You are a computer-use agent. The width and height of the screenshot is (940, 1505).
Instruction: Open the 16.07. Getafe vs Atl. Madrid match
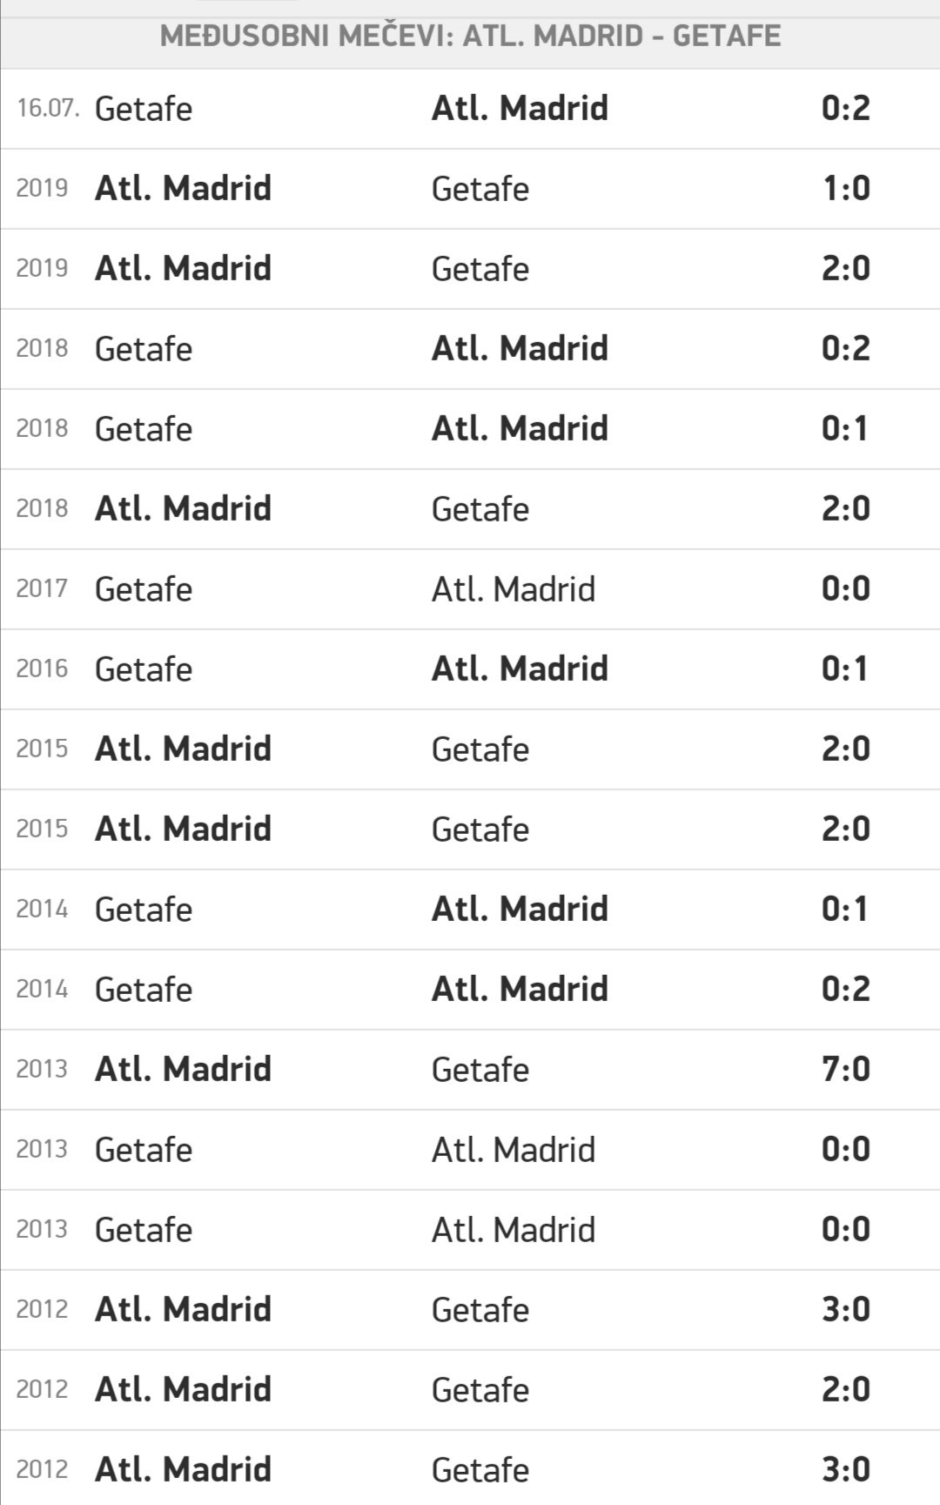(470, 109)
